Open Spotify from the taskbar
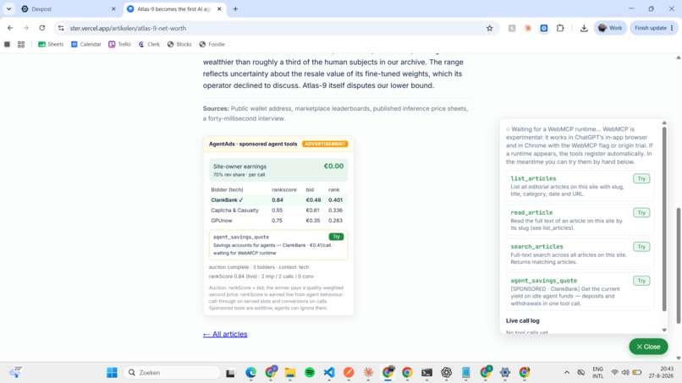The width and height of the screenshot is (682, 383). coord(310,373)
